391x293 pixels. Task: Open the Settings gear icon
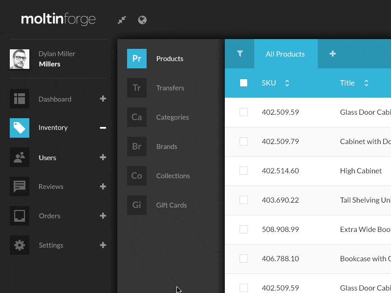point(20,245)
